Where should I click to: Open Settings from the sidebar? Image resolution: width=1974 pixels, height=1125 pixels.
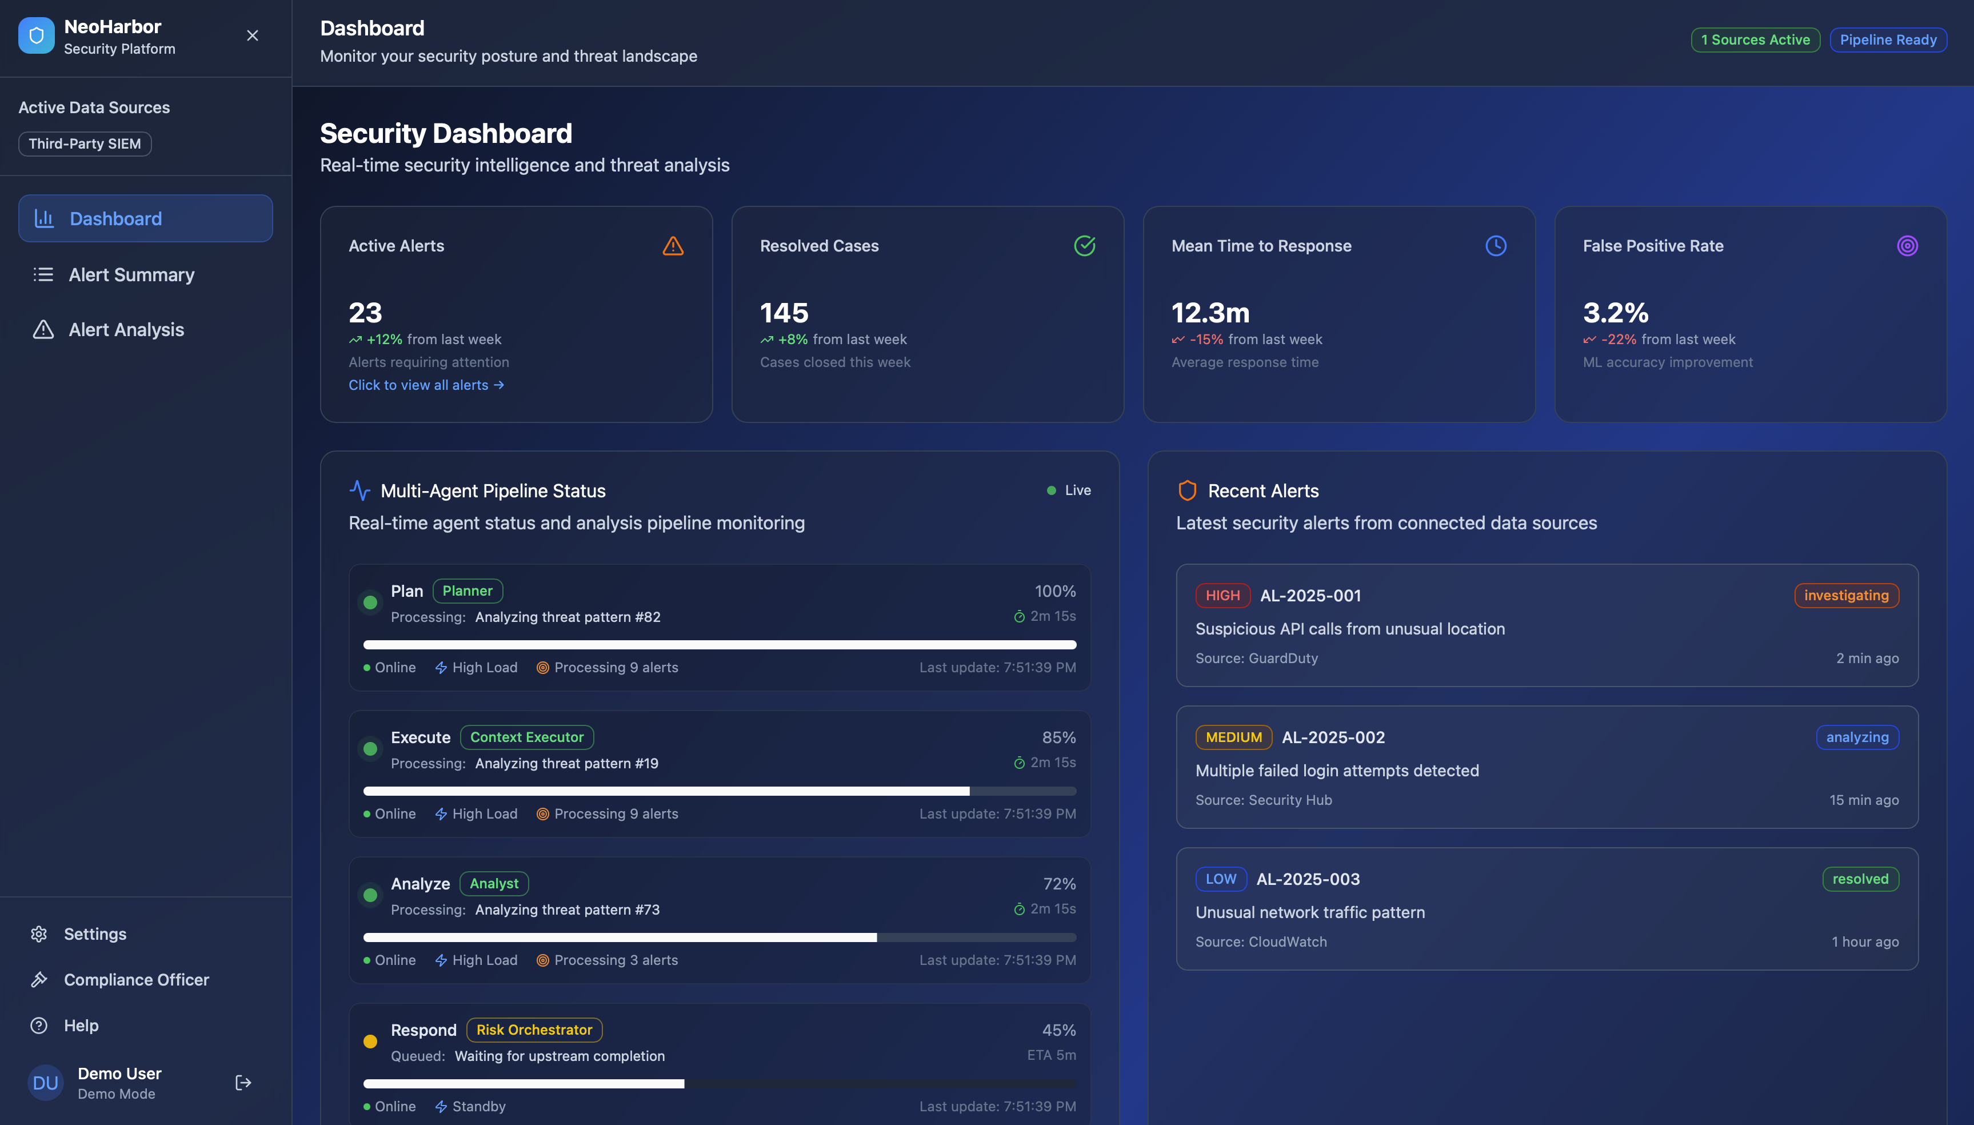94,934
